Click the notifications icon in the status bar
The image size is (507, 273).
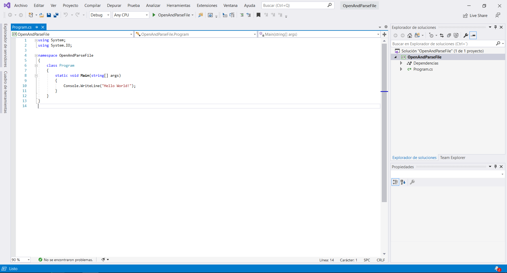point(497,269)
